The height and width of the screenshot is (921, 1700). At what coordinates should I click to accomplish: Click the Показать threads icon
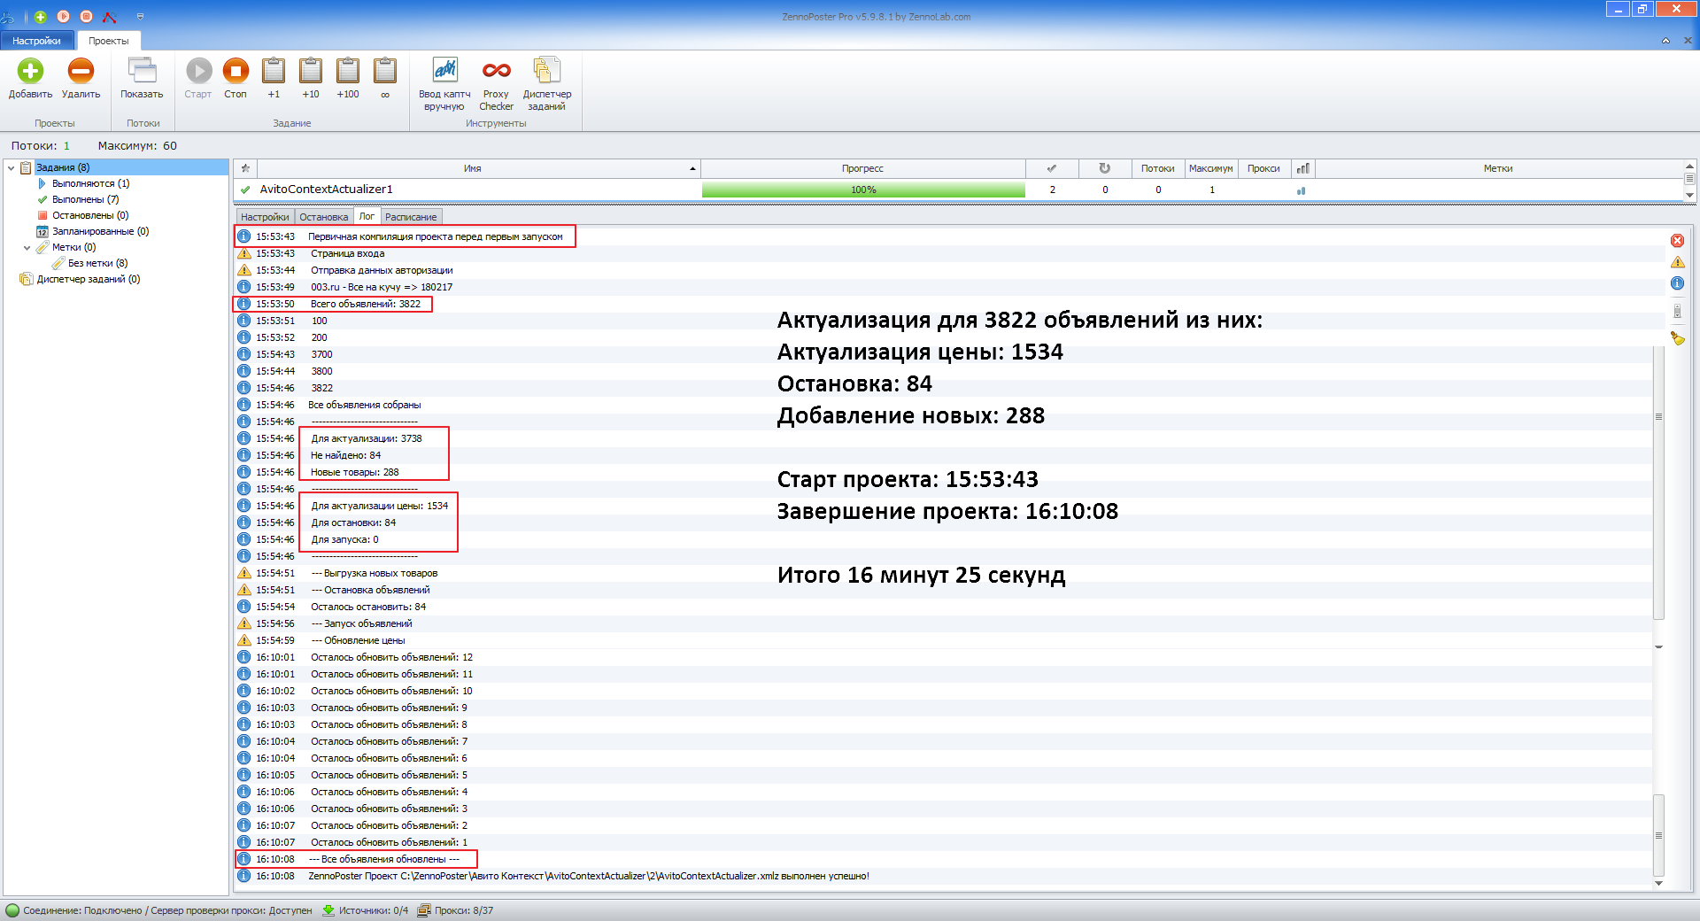pyautogui.click(x=142, y=72)
